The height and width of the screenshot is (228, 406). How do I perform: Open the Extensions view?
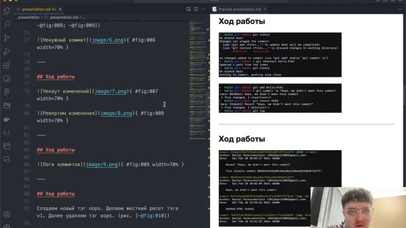[x=7, y=65]
